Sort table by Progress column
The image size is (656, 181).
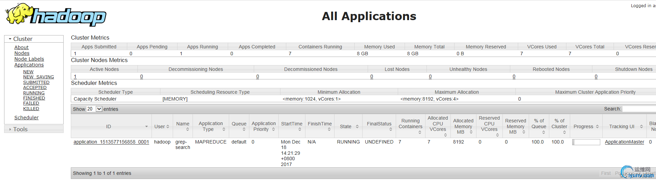pyautogui.click(x=586, y=126)
